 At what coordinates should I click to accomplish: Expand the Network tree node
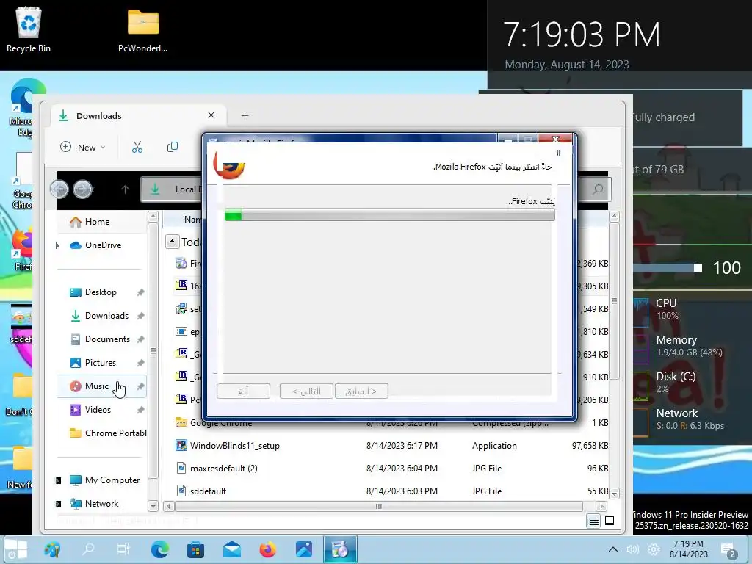tap(58, 504)
